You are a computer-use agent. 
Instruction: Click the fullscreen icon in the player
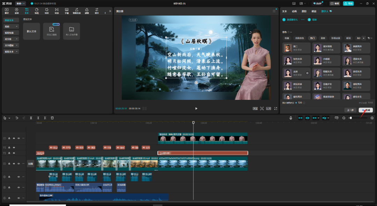click(x=276, y=109)
